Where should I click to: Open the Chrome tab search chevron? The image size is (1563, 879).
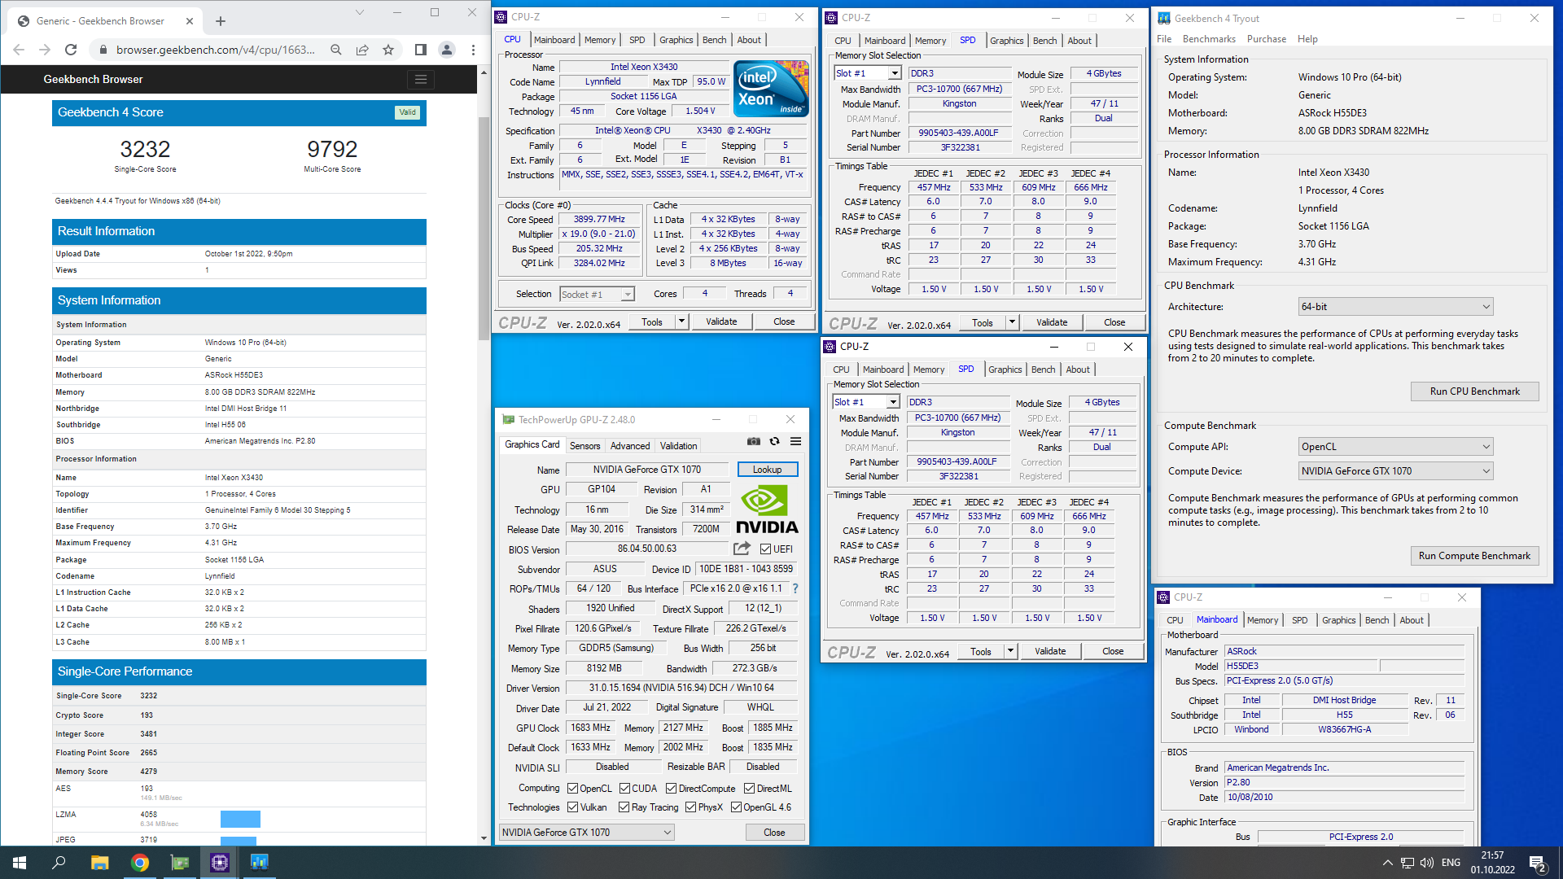[360, 12]
